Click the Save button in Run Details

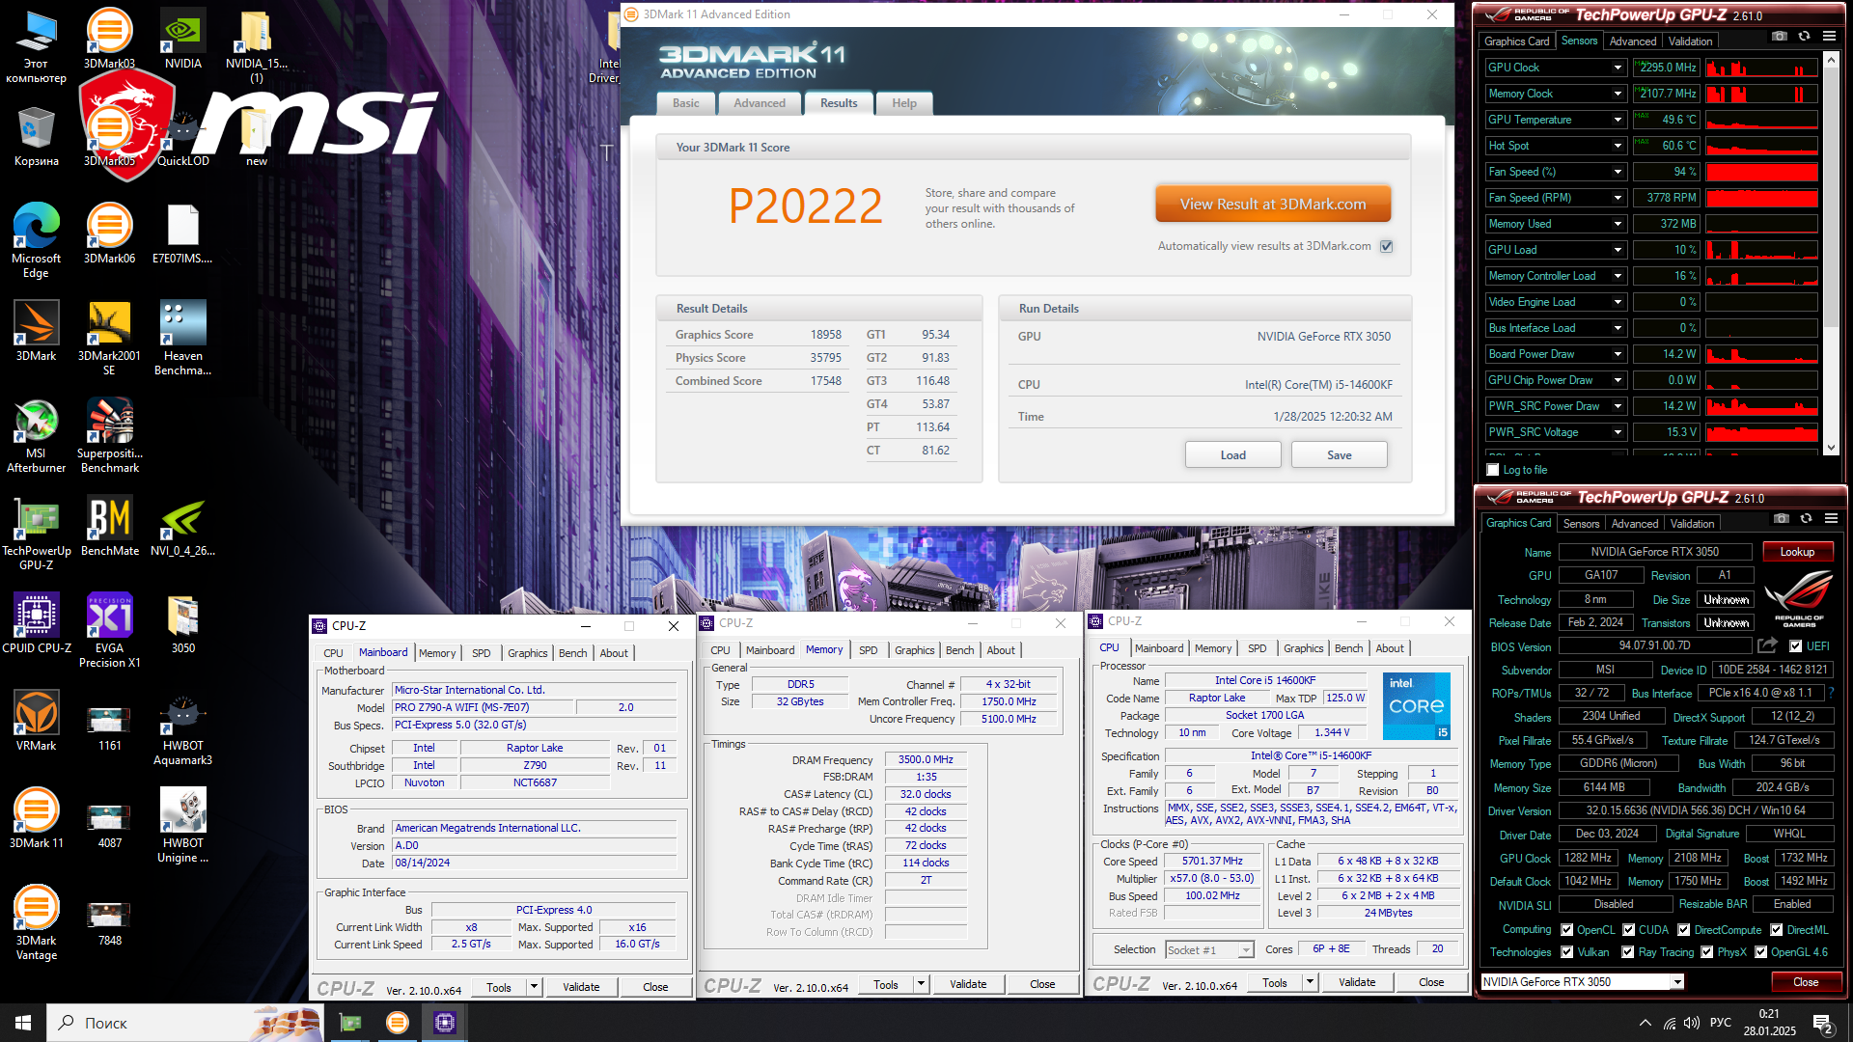click(1339, 455)
